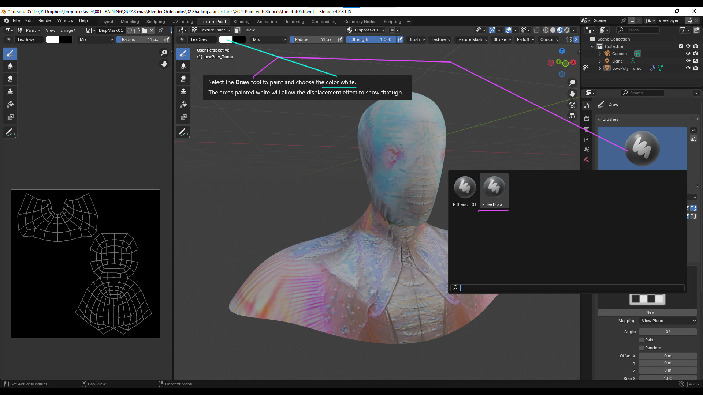Select the Fill tool in the image editor toolbar

(x=10, y=104)
